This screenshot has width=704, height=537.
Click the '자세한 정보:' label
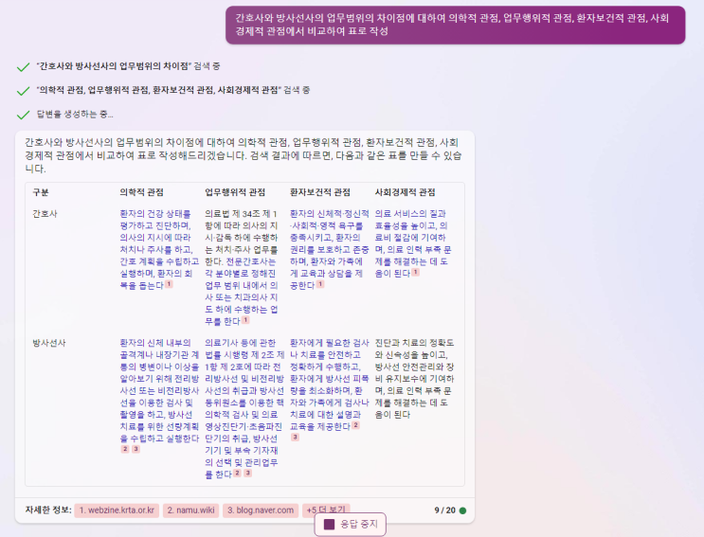48,510
